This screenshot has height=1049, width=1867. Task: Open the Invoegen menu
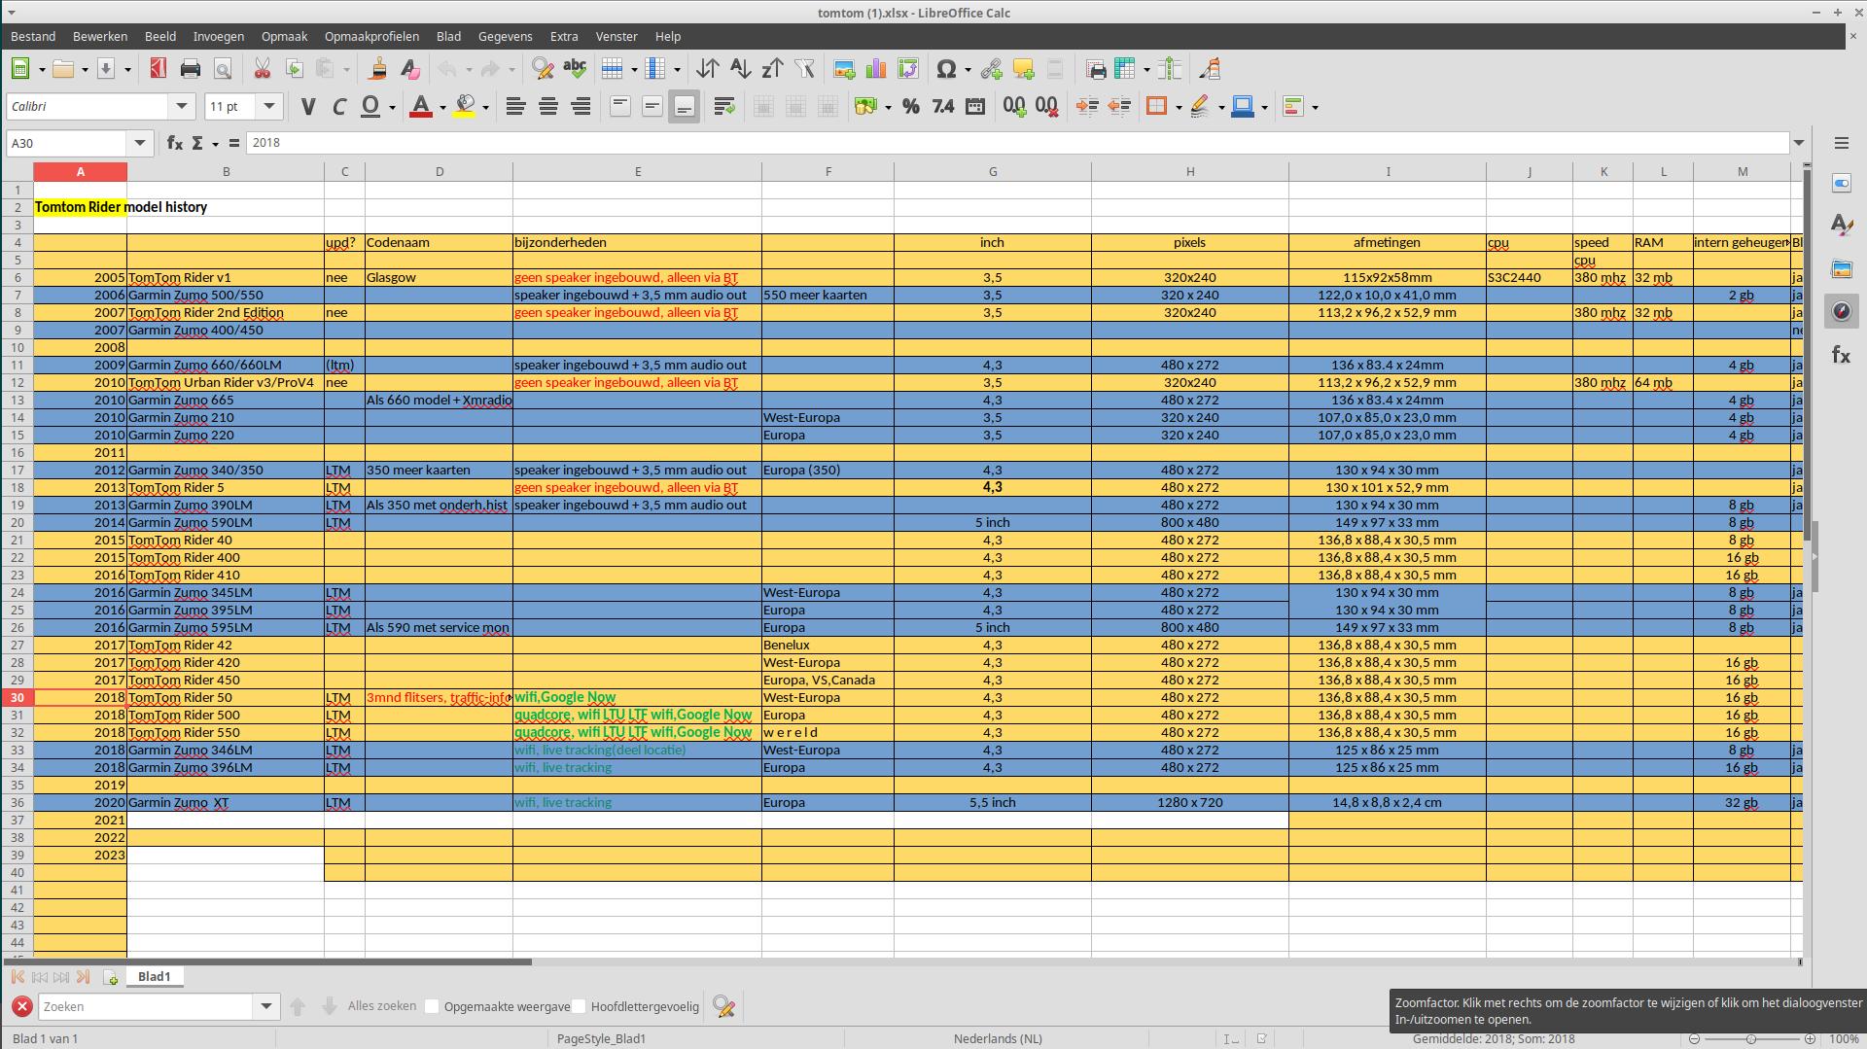219,36
